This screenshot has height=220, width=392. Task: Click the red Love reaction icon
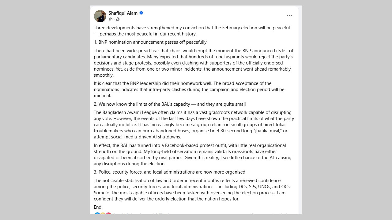[108, 215]
